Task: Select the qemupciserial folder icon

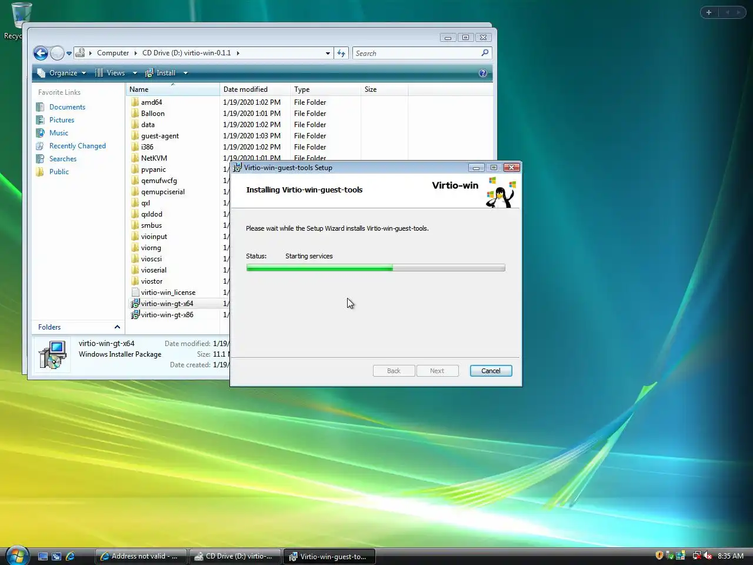Action: click(135, 192)
